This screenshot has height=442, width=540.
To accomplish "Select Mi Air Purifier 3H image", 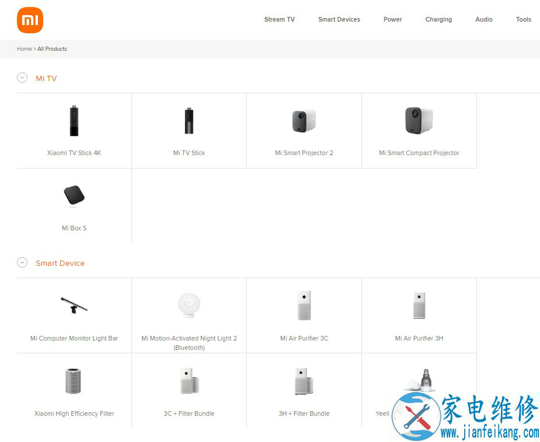I will pos(419,306).
